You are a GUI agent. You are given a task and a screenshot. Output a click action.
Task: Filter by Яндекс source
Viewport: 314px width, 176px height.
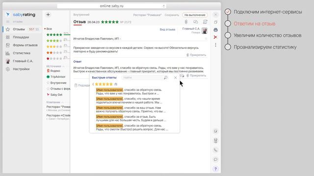click(53, 71)
